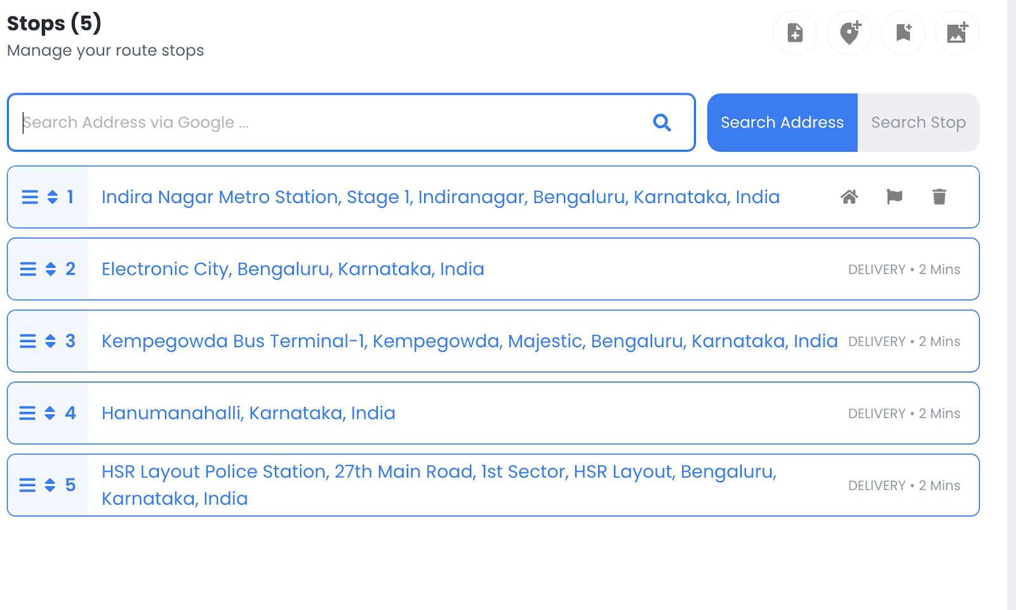The image size is (1016, 610).
Task: Select Hanumanahalli, Karnataka stop
Action: click(248, 413)
